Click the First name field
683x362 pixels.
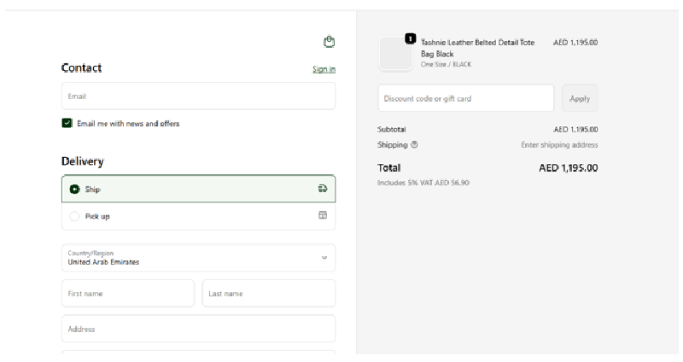pyautogui.click(x=128, y=294)
